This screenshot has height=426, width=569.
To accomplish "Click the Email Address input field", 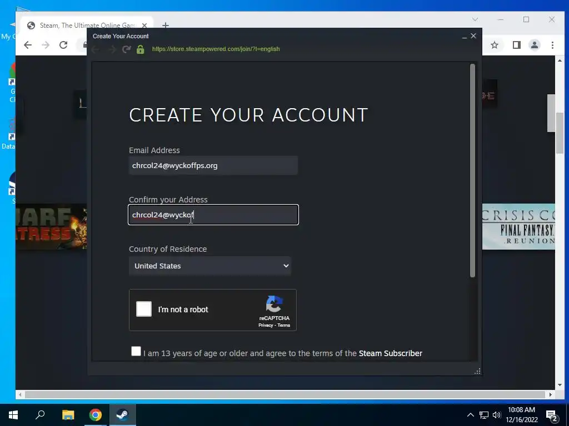I will (x=213, y=165).
